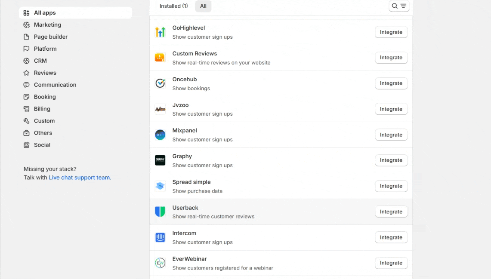Integrate the Userback app

click(x=391, y=212)
